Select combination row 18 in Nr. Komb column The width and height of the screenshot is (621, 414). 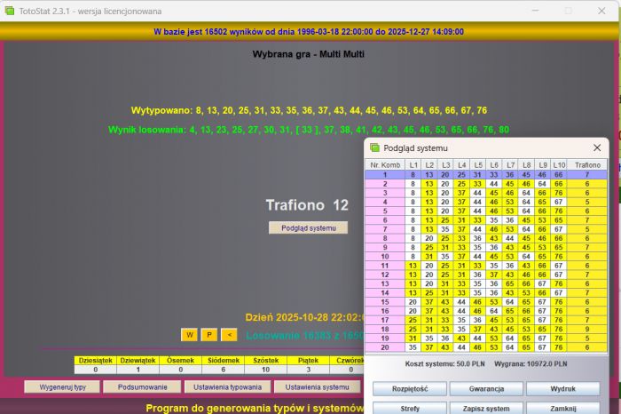tap(385, 329)
